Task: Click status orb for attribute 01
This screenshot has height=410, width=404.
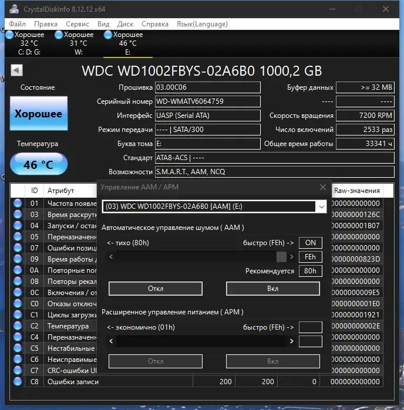Action: tap(18, 203)
